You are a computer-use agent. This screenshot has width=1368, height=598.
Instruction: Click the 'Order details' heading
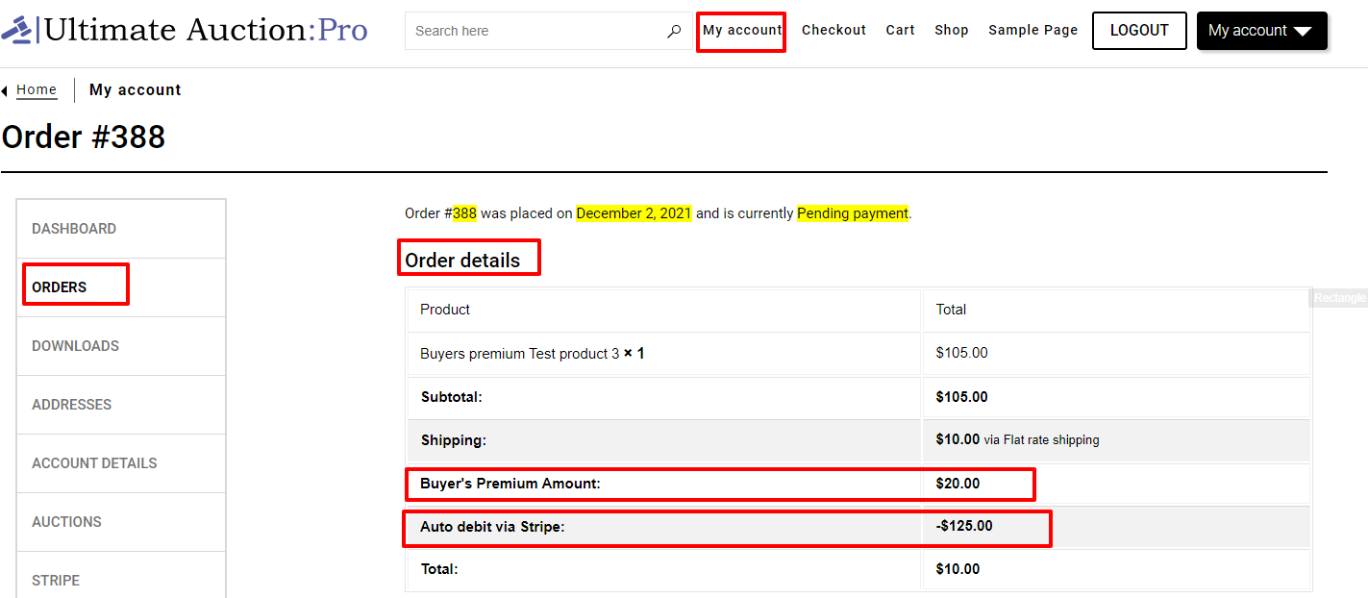click(x=462, y=261)
